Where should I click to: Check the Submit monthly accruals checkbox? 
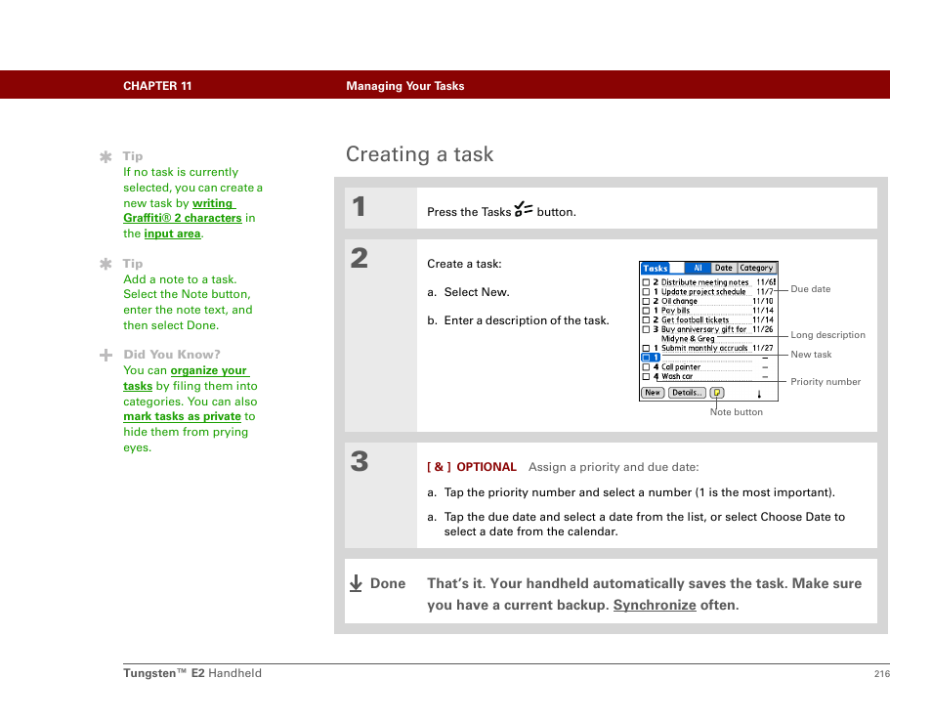pos(646,349)
